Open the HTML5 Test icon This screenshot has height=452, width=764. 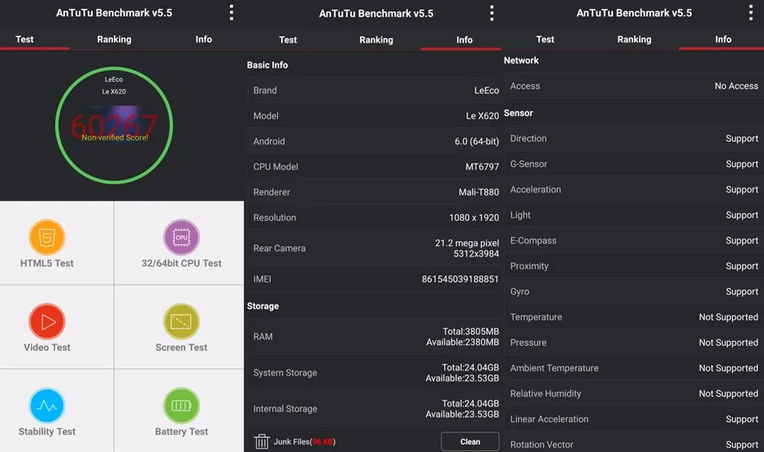pos(47,238)
